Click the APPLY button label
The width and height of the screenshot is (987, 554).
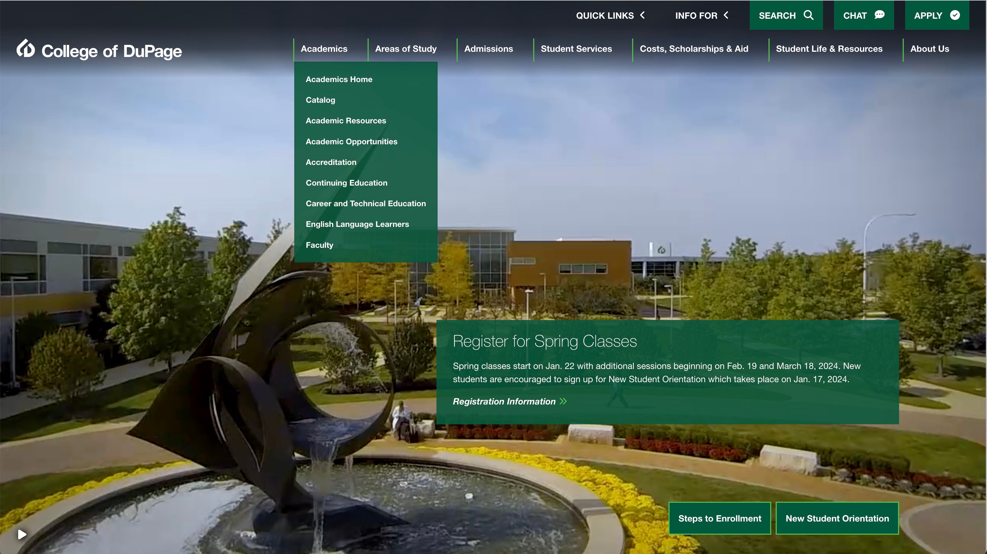click(928, 16)
